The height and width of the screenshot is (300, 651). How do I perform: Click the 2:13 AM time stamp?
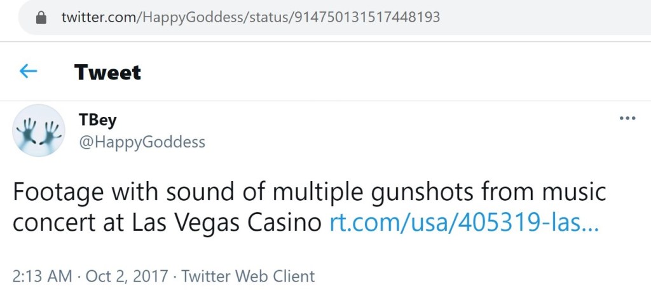pyautogui.click(x=42, y=276)
